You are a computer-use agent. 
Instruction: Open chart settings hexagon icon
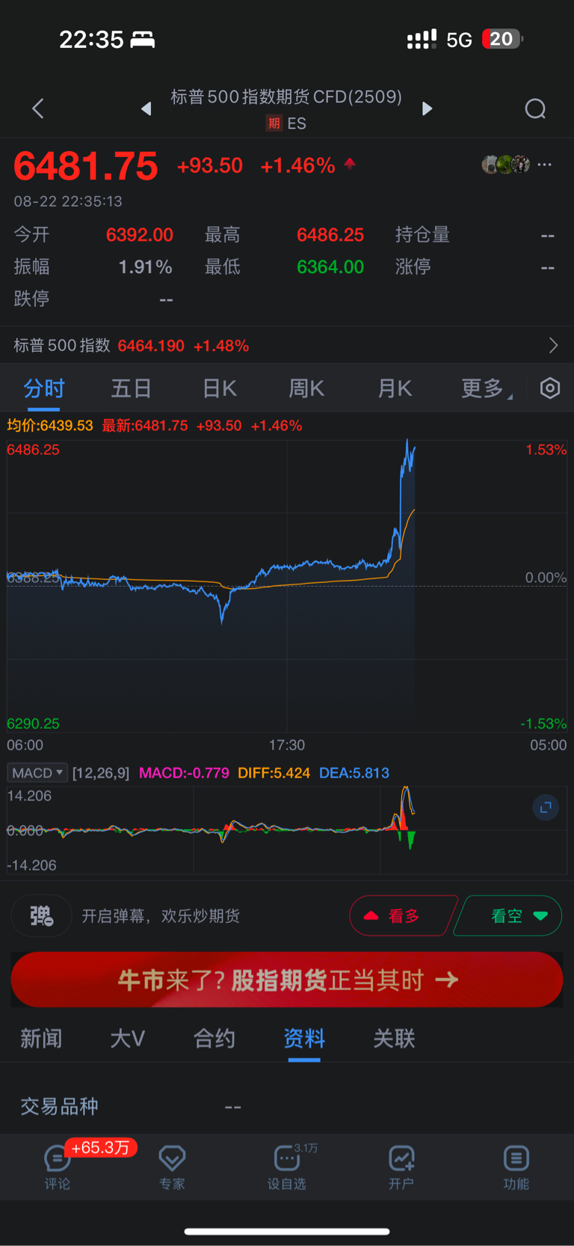pos(550,388)
